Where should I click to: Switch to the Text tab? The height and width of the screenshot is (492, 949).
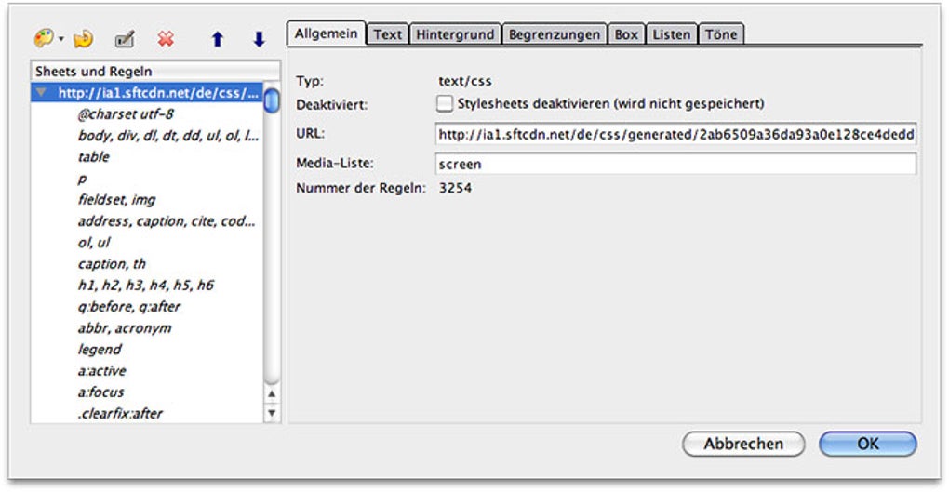point(387,34)
